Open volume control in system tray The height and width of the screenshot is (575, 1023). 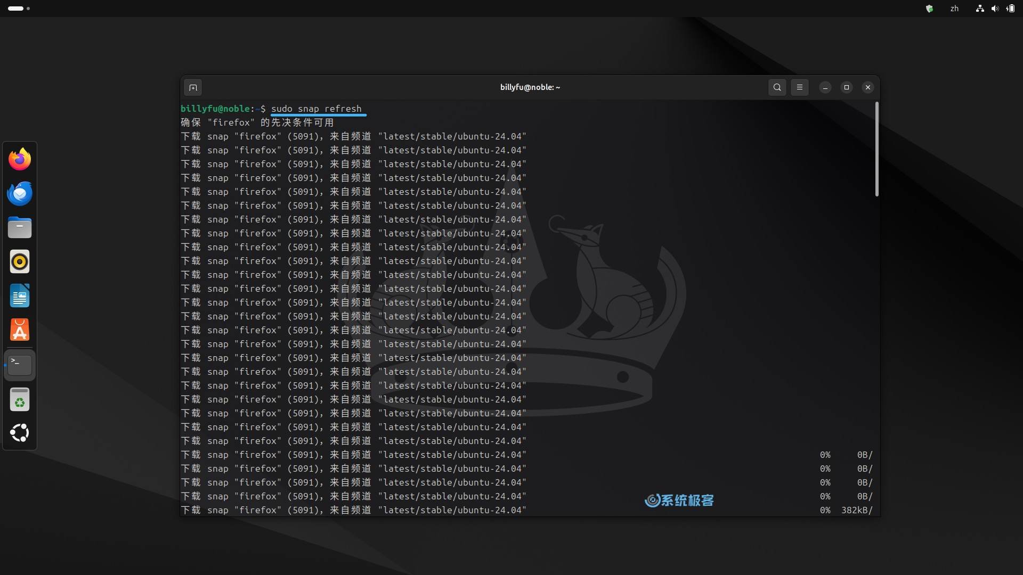[995, 9]
